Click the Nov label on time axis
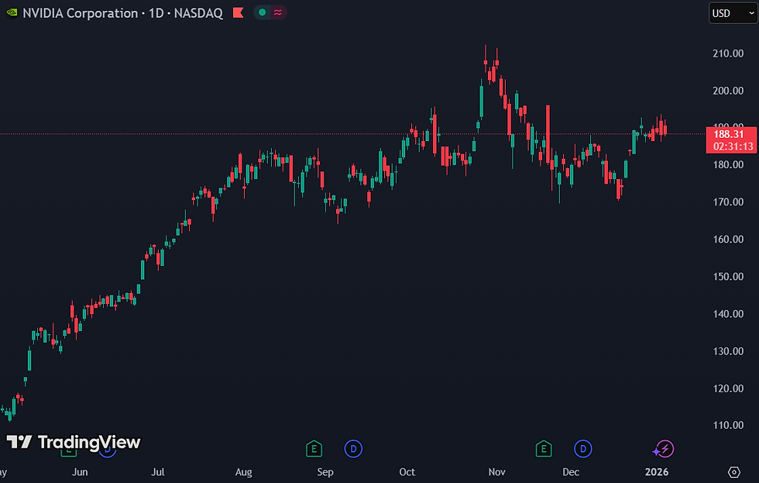Viewport: 759px width, 483px height. pos(496,472)
